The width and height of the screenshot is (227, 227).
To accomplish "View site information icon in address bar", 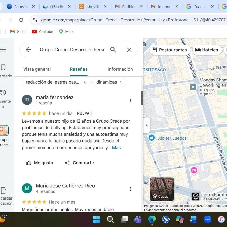I will pos(35,20).
